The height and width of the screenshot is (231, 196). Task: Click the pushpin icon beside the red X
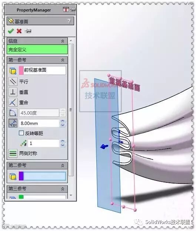(28, 31)
